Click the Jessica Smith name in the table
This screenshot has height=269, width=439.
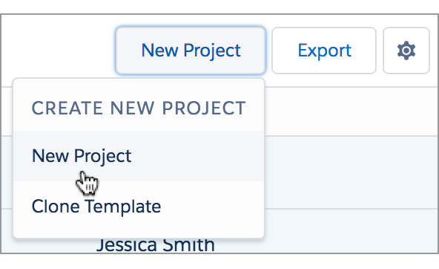(x=156, y=245)
